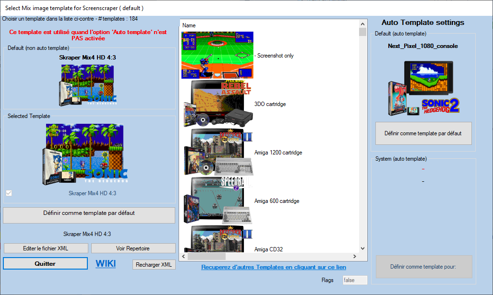Choose the Amiga 1200 cartridge thumbnail
Image resolution: width=493 pixels, height=295 pixels.
click(217, 153)
